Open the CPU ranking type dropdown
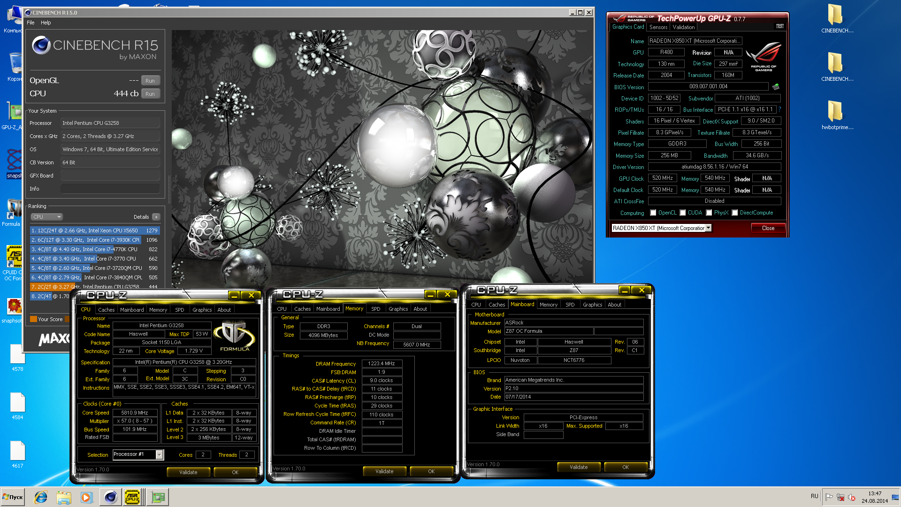The width and height of the screenshot is (901, 507). pos(47,217)
